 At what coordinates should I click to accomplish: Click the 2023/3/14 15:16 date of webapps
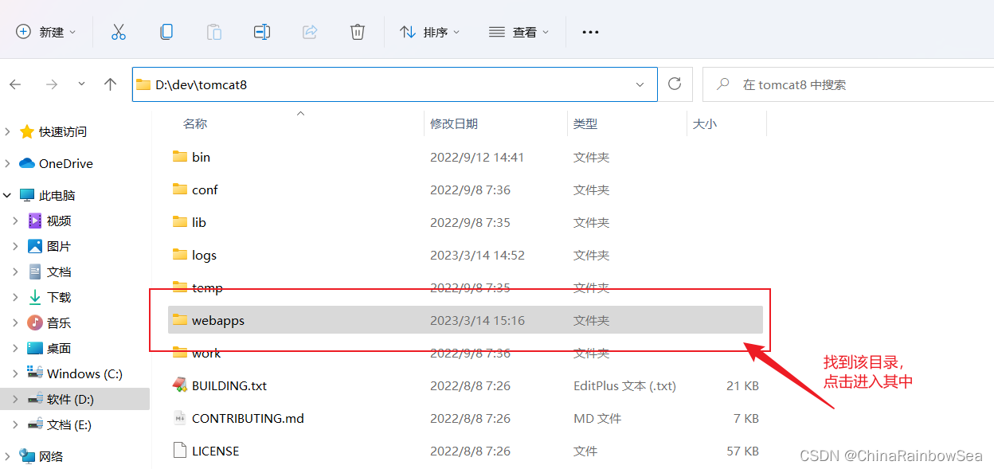pyautogui.click(x=477, y=320)
